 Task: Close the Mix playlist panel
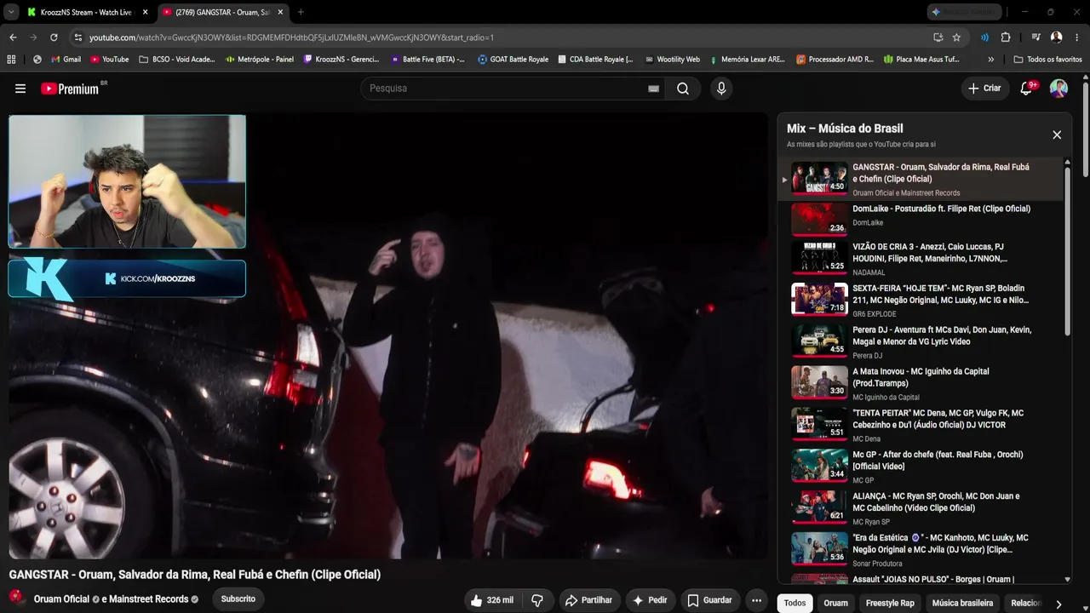[1057, 135]
